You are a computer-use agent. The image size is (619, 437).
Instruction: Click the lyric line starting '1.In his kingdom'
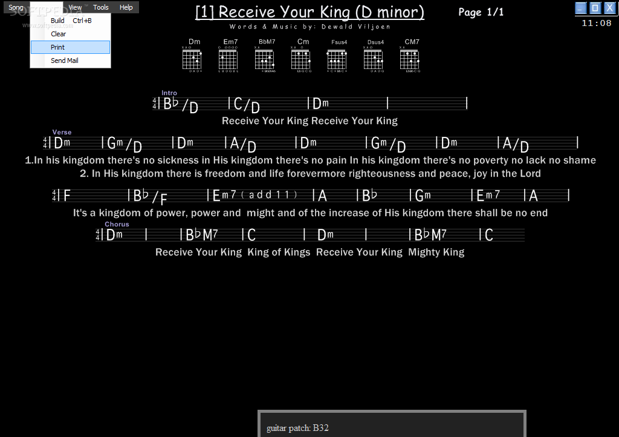310,160
